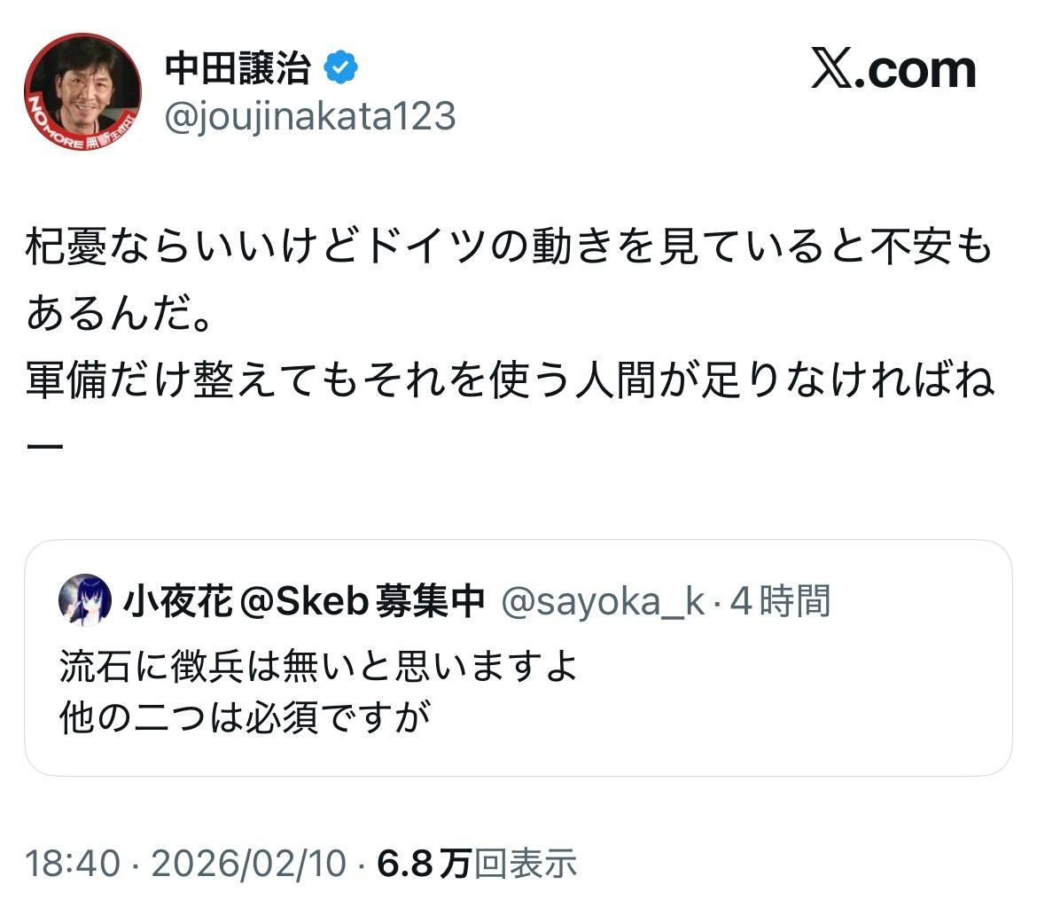
Task: Click the blue verified badge
Action: pyautogui.click(x=340, y=69)
